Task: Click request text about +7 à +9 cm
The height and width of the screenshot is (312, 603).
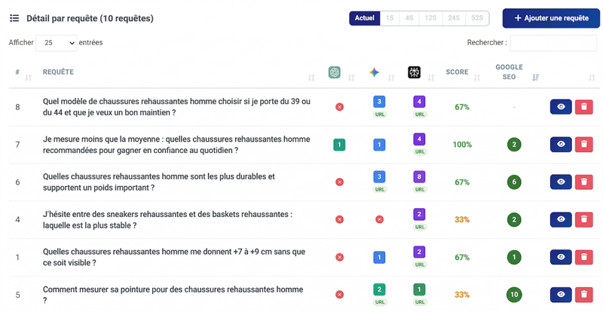Action: click(x=174, y=257)
